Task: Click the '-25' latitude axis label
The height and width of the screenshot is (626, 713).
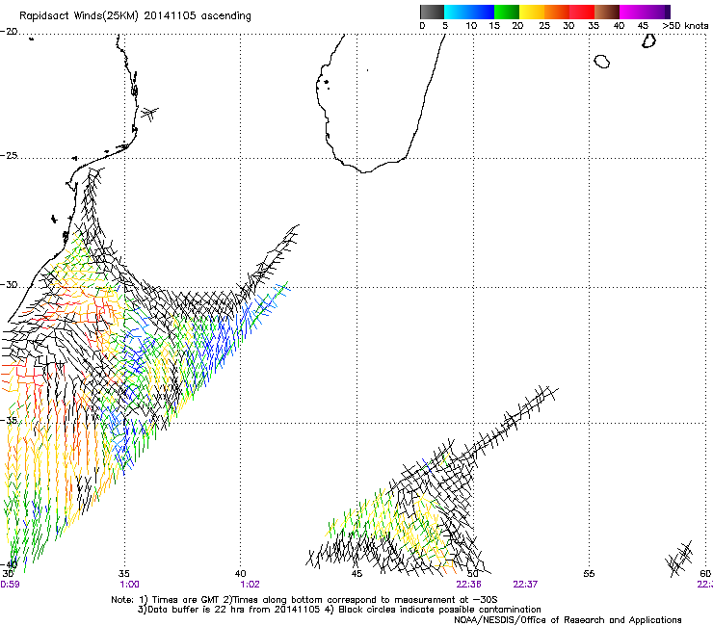Action: 9,156
